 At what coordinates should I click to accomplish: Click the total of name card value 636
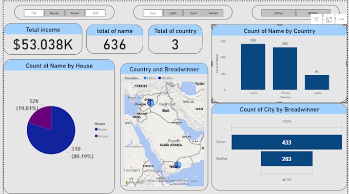(114, 45)
